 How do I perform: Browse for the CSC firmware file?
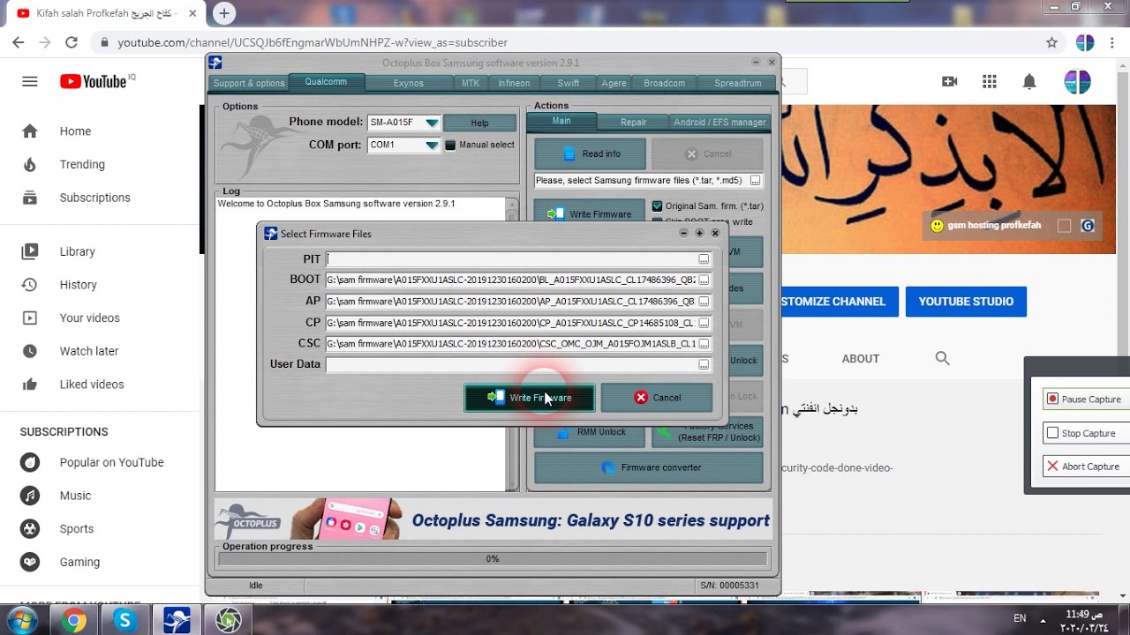(704, 344)
